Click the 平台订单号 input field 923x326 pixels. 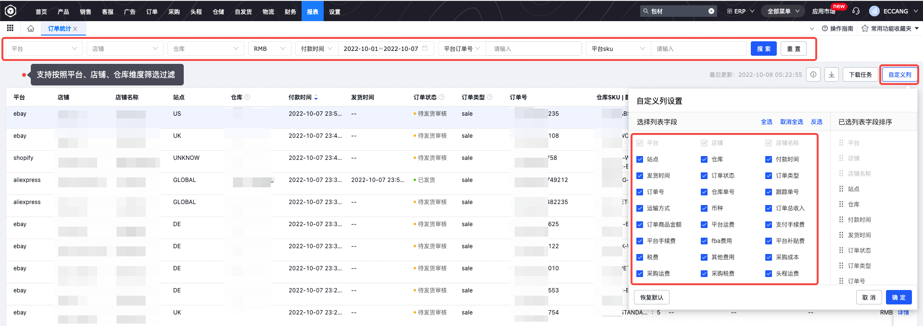(534, 48)
